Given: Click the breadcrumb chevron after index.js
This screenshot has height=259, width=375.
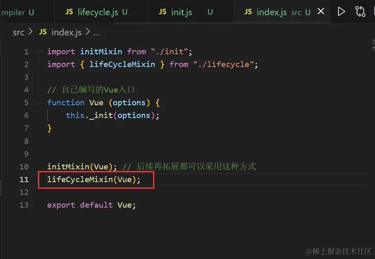Looking at the screenshot, I should [88, 32].
